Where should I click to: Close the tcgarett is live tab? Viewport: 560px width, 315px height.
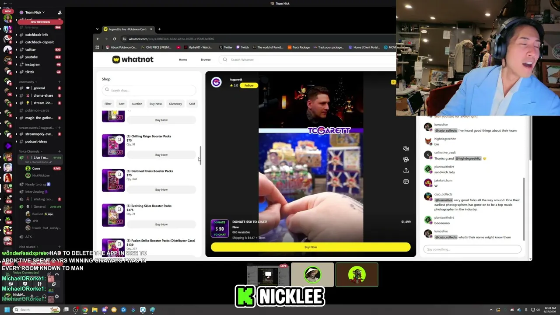click(x=151, y=29)
